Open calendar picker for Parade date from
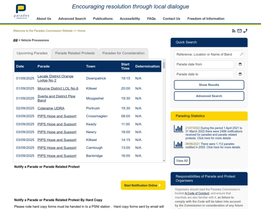 pos(240,64)
